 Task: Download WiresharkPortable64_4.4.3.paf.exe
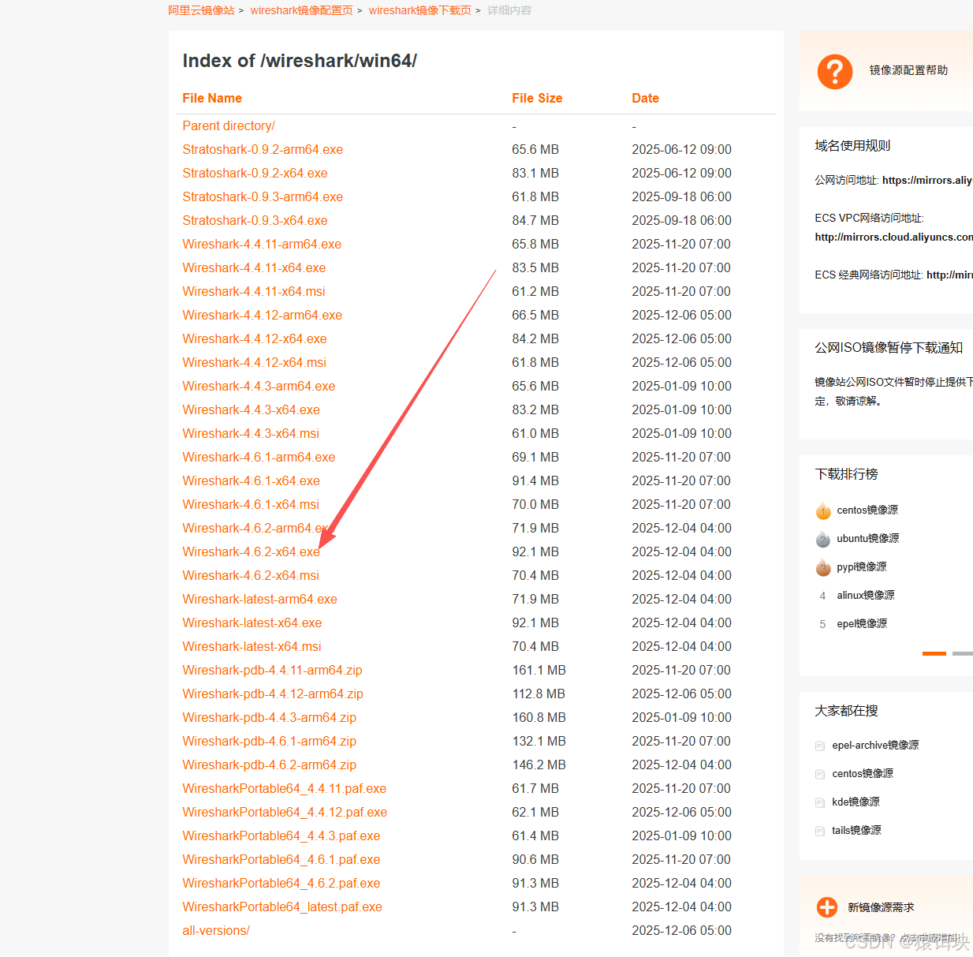coord(281,836)
